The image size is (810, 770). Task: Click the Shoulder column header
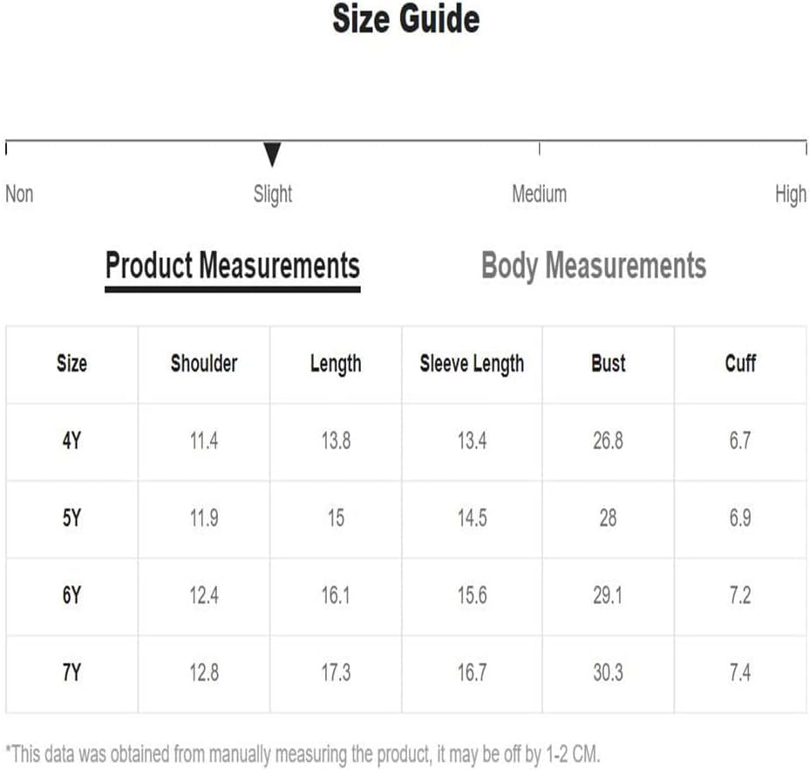[204, 364]
